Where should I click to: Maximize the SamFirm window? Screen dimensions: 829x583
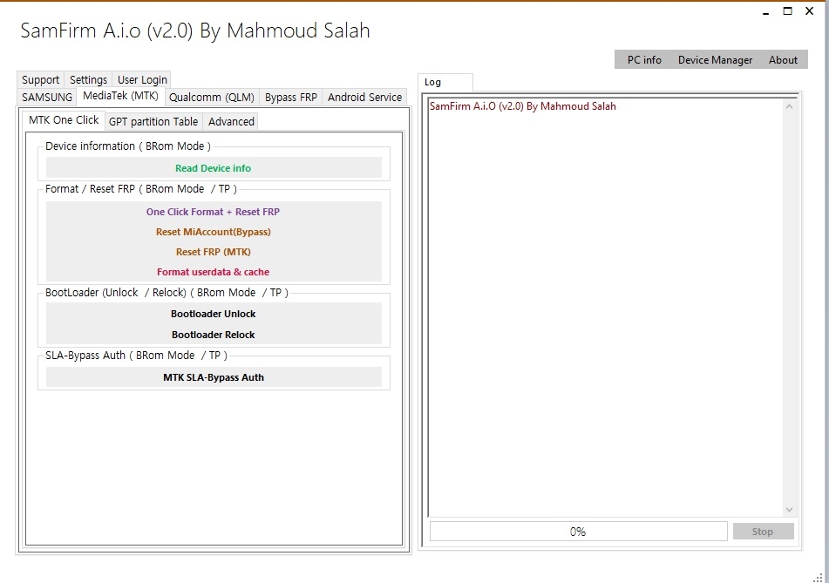pyautogui.click(x=788, y=11)
